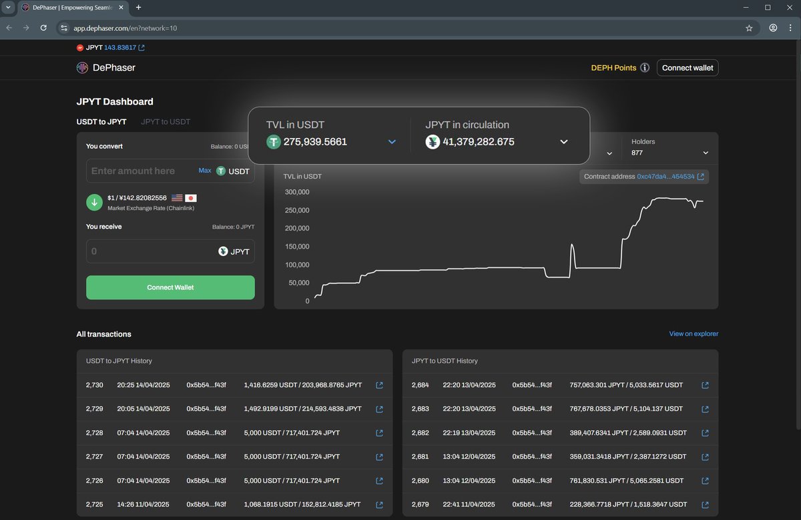The width and height of the screenshot is (801, 520).
Task: Click the 275,939.5661 TVL value
Action: (315, 142)
